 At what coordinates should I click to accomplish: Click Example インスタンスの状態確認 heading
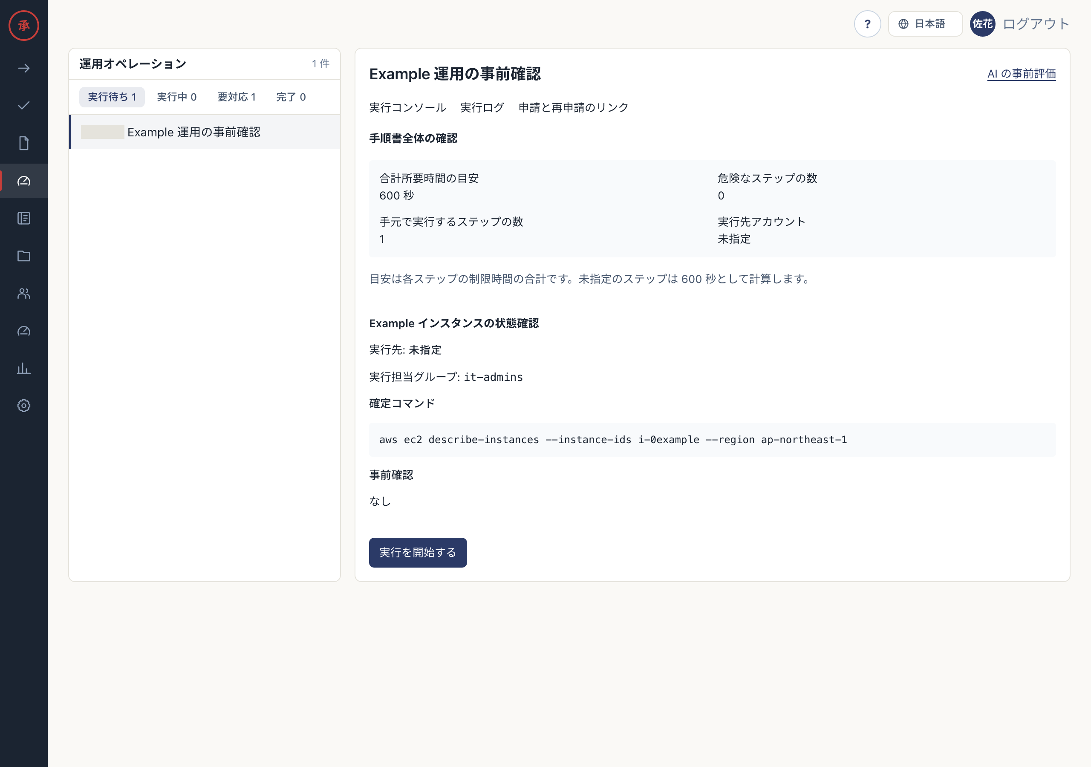(x=454, y=323)
